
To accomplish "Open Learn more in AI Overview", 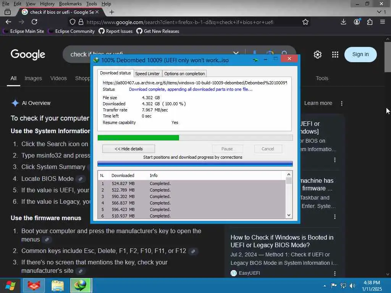I will click(x=318, y=103).
